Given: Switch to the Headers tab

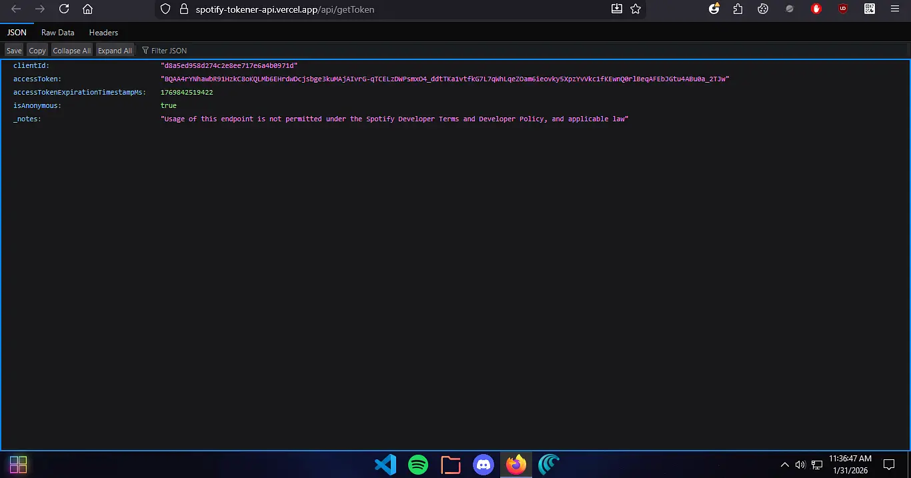Looking at the screenshot, I should (x=103, y=32).
